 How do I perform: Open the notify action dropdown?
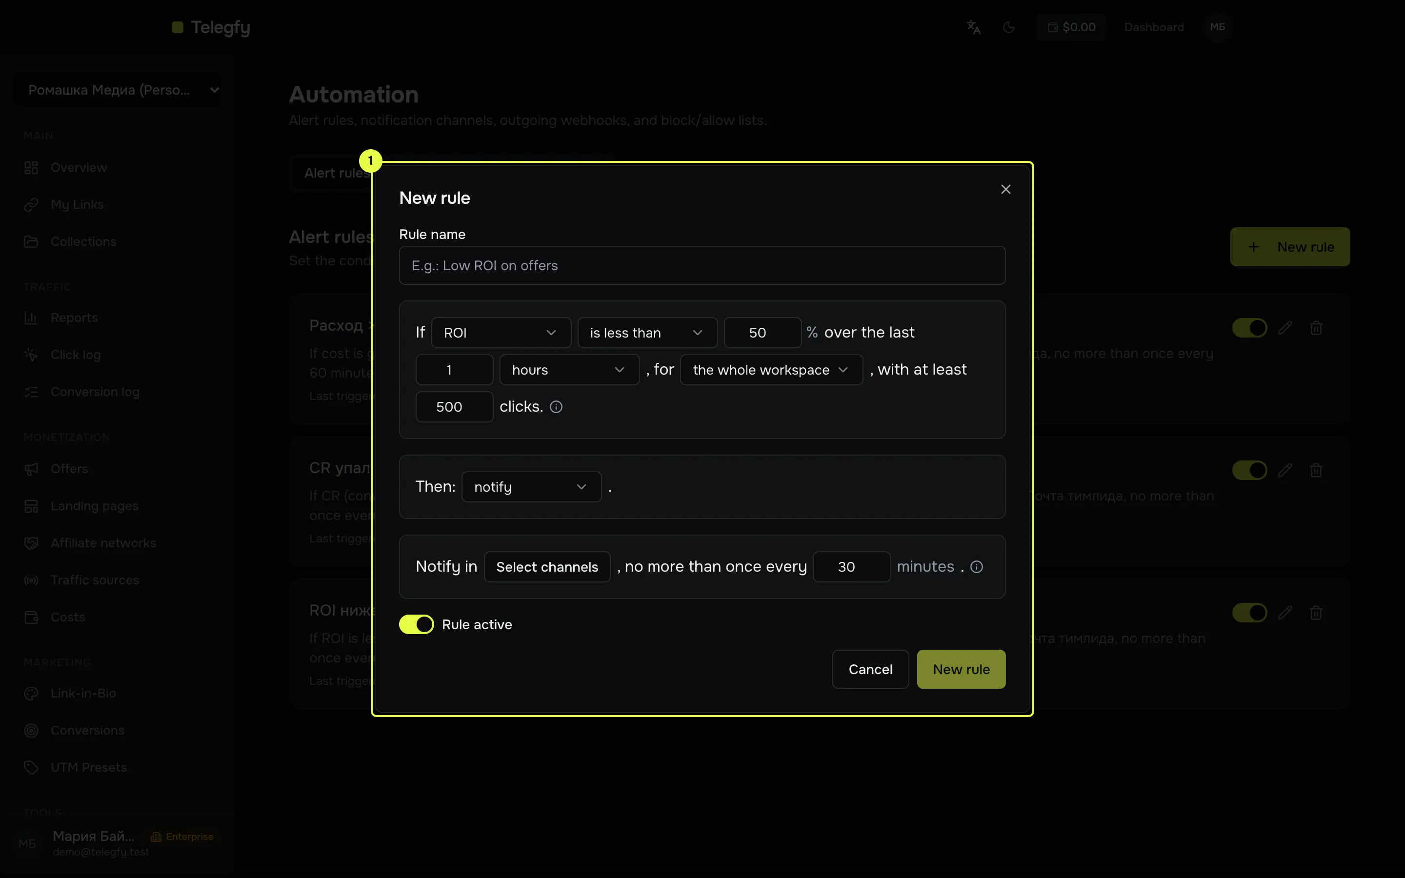click(x=531, y=487)
